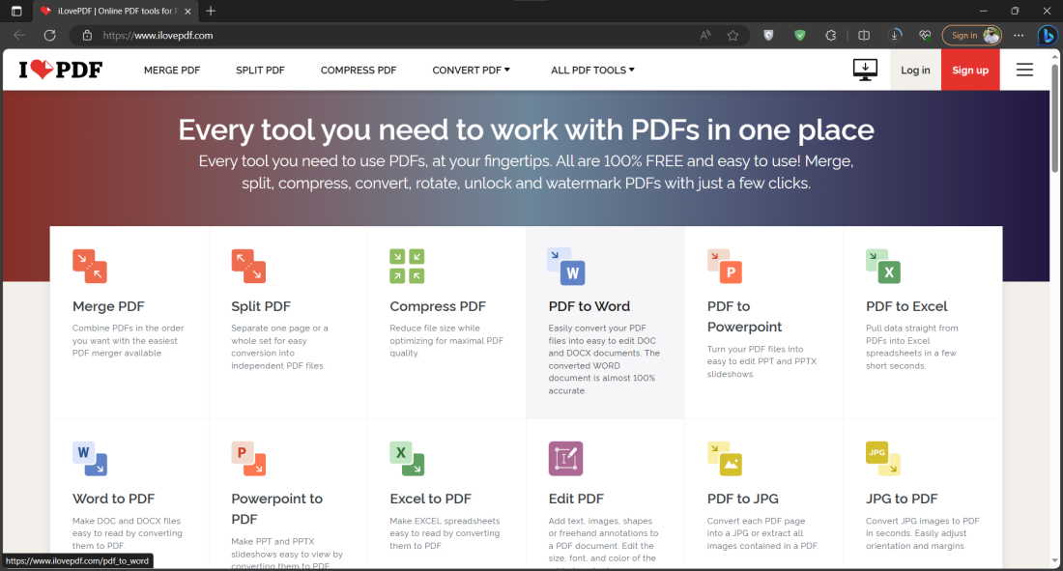Image resolution: width=1063 pixels, height=571 pixels.
Task: Open the PDF to Excel icon
Action: [883, 266]
